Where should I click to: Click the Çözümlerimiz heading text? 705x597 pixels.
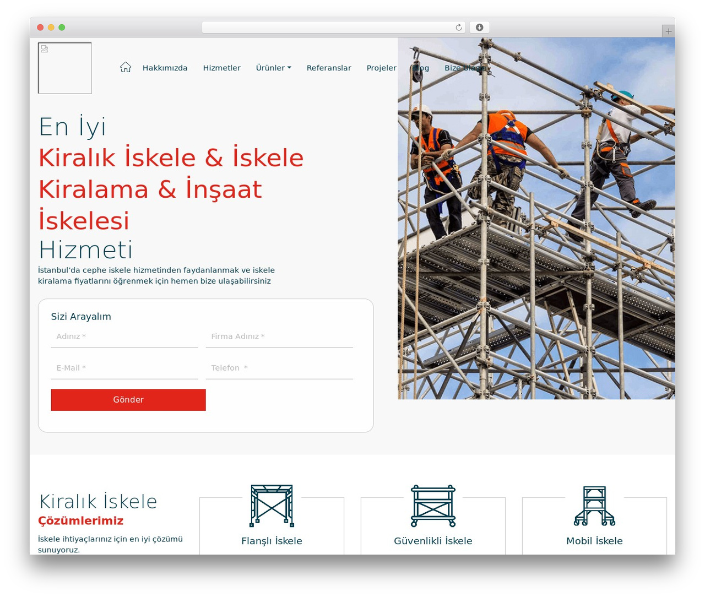click(81, 520)
